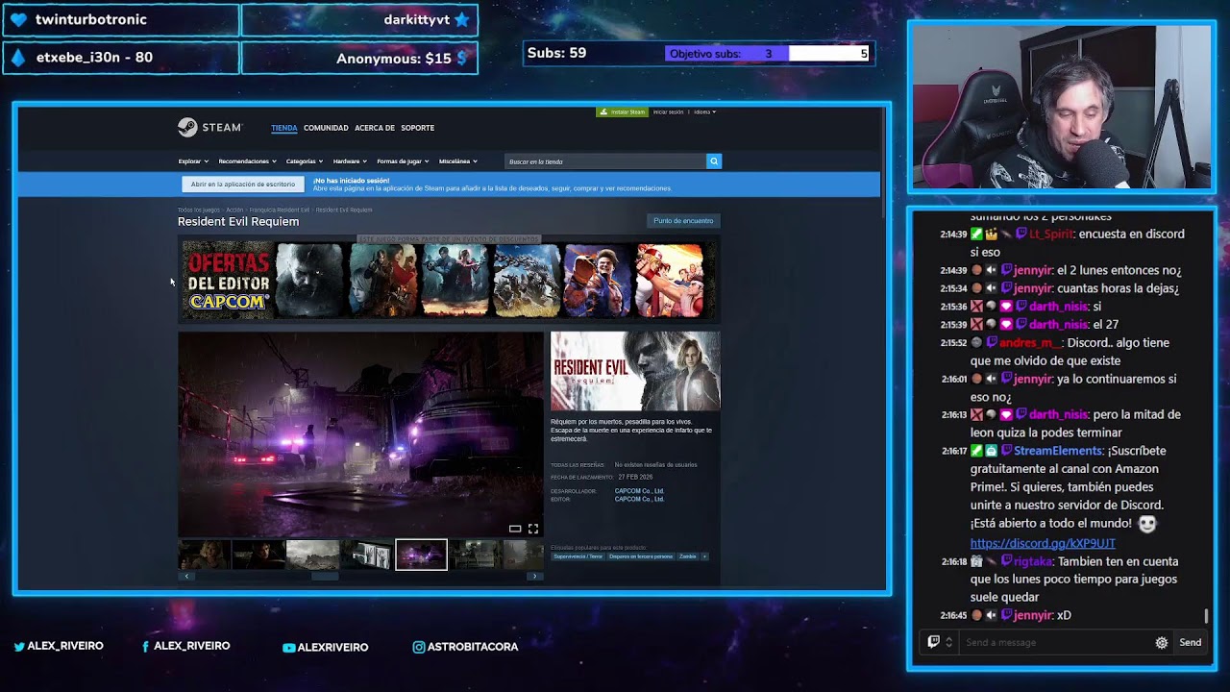Select the dark-haired man screenshot thumbnail
Image resolution: width=1230 pixels, height=692 pixels.
(x=258, y=555)
